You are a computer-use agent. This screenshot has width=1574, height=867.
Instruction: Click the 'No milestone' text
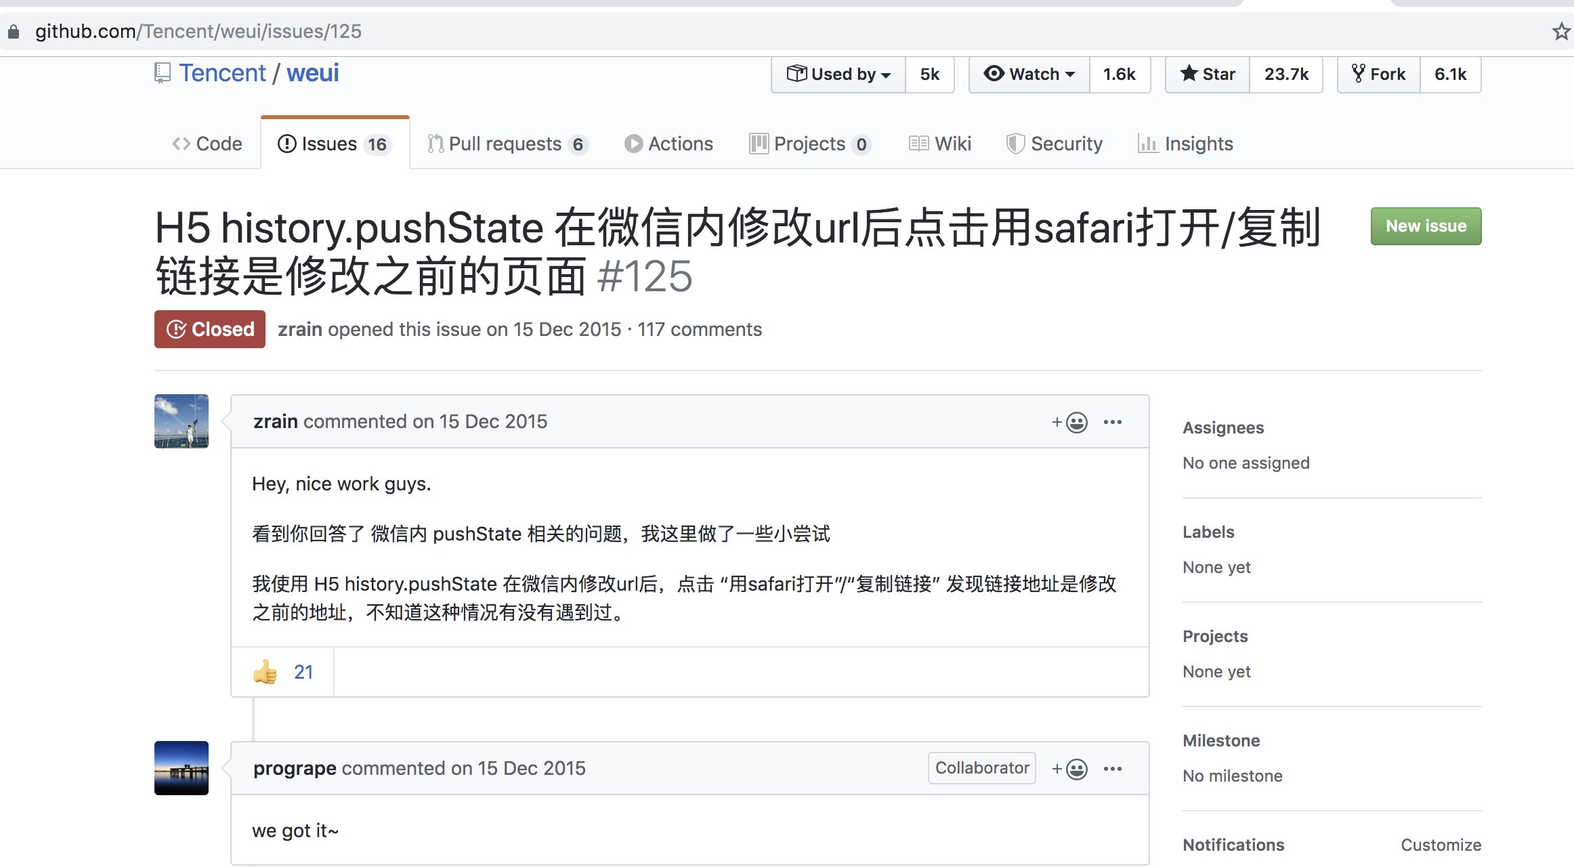[x=1233, y=776]
